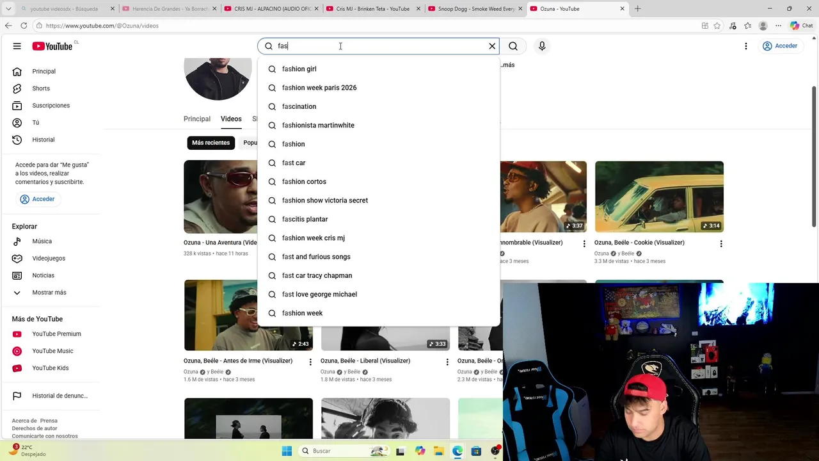Image resolution: width=819 pixels, height=461 pixels.
Task: Open a new browser tab
Action: coord(638,9)
